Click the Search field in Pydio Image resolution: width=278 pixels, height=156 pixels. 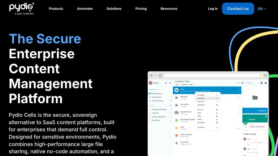[252, 83]
